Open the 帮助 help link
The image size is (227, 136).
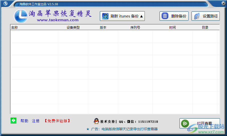(x=24, y=121)
